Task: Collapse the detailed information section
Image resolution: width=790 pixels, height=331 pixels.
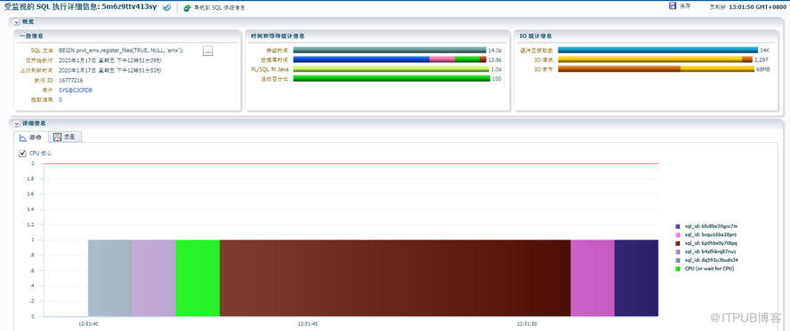Action: (17, 123)
